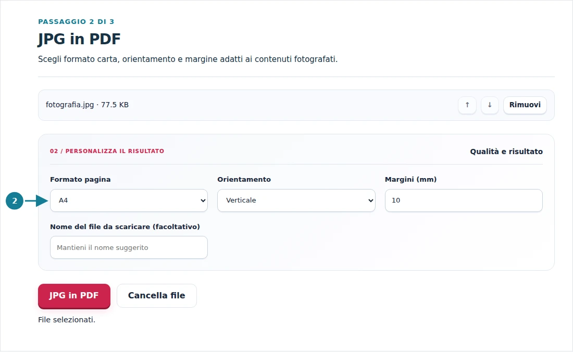Viewport: 573px width, 352px height.
Task: Click the download file name field
Action: coord(129,247)
